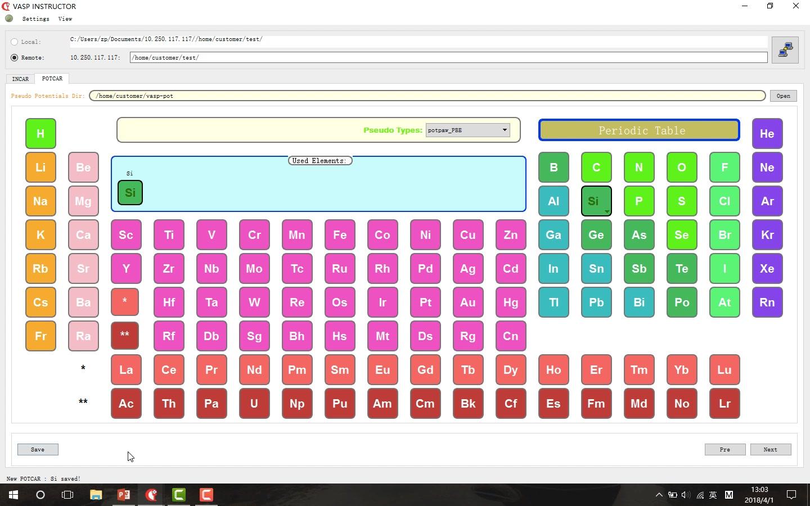
Task: Click the Next button
Action: point(770,449)
